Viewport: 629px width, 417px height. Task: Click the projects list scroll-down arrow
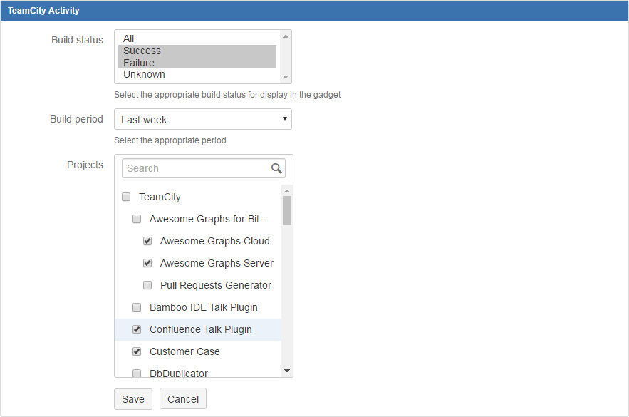pyautogui.click(x=287, y=371)
